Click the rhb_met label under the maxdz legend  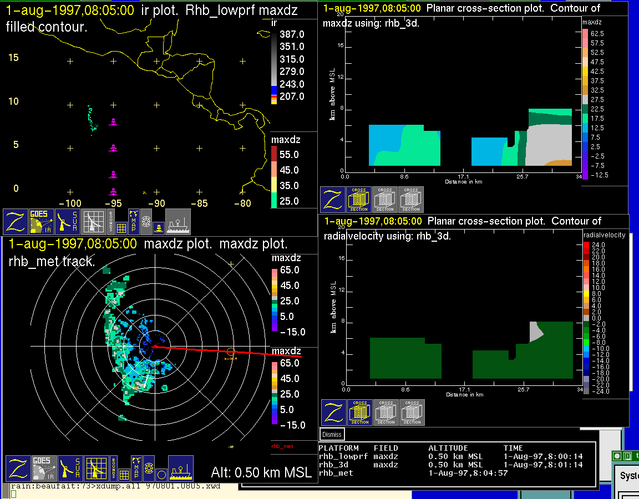(282, 446)
